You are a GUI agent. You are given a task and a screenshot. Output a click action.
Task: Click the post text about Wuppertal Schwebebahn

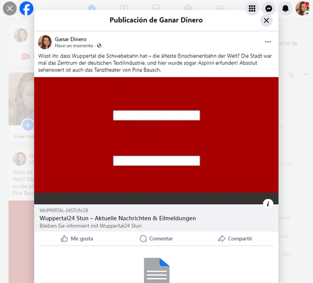pyautogui.click(x=155, y=63)
